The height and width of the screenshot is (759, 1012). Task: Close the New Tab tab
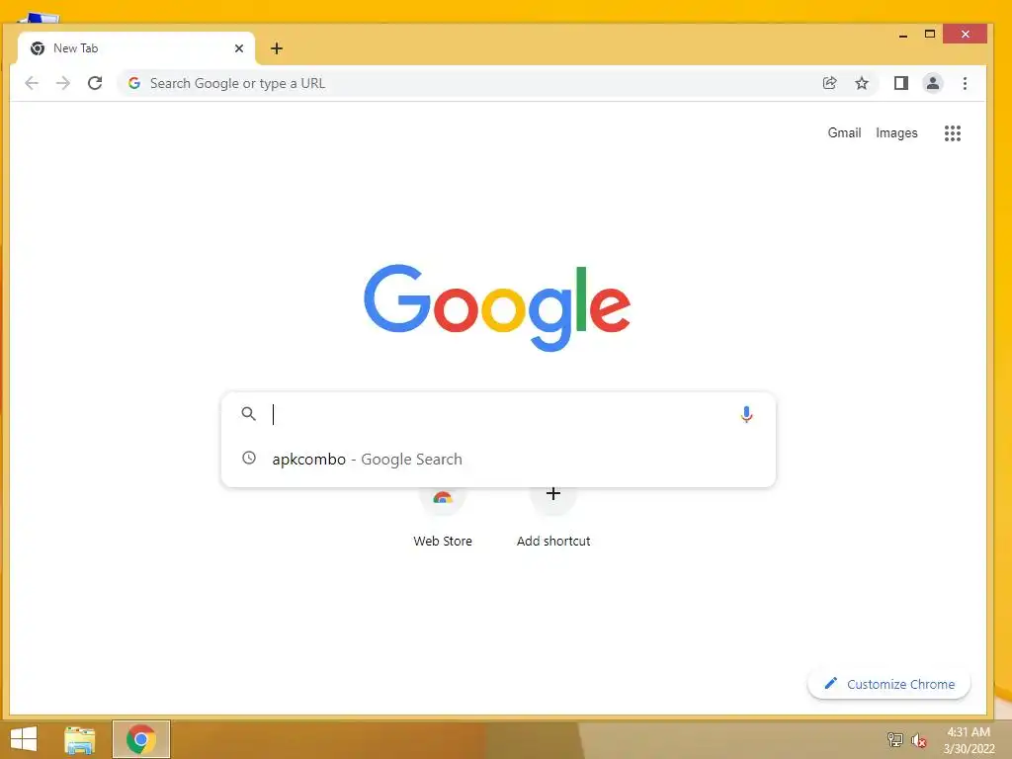[239, 48]
